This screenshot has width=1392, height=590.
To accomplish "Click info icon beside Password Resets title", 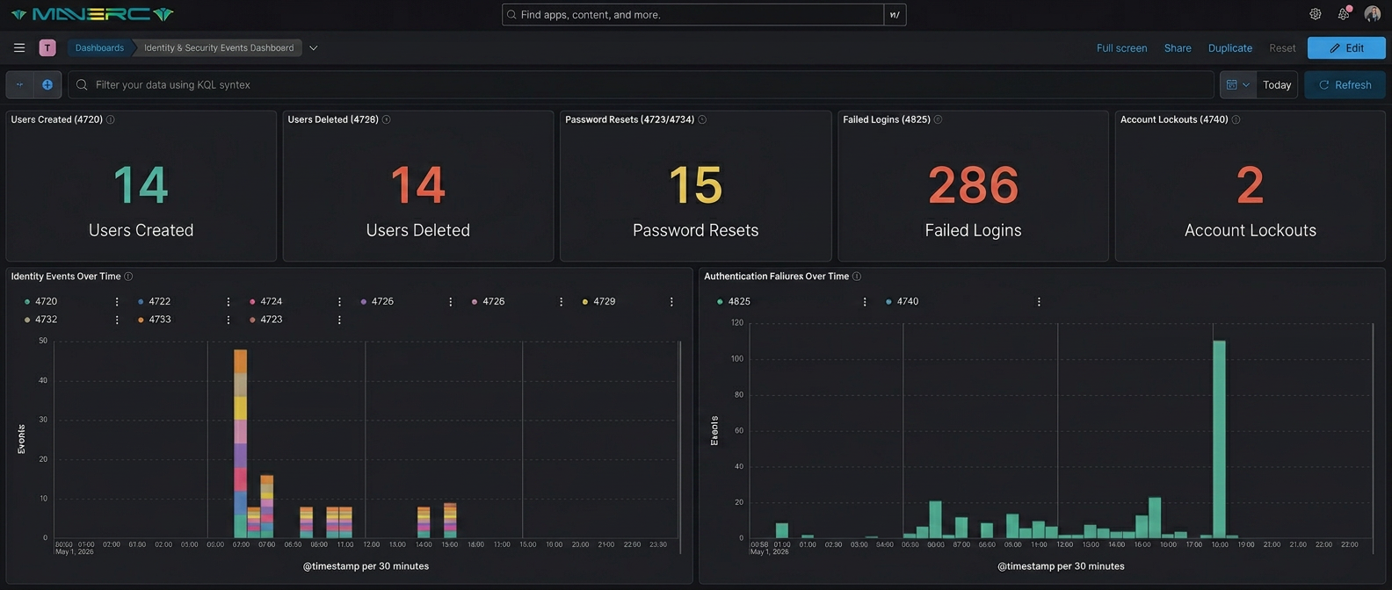I will 702,119.
